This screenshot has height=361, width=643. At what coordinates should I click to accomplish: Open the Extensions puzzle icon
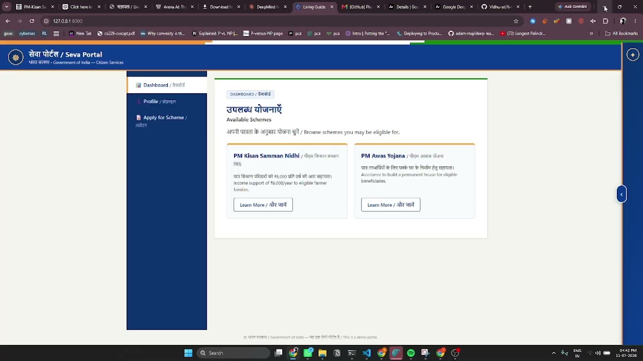coord(605,21)
